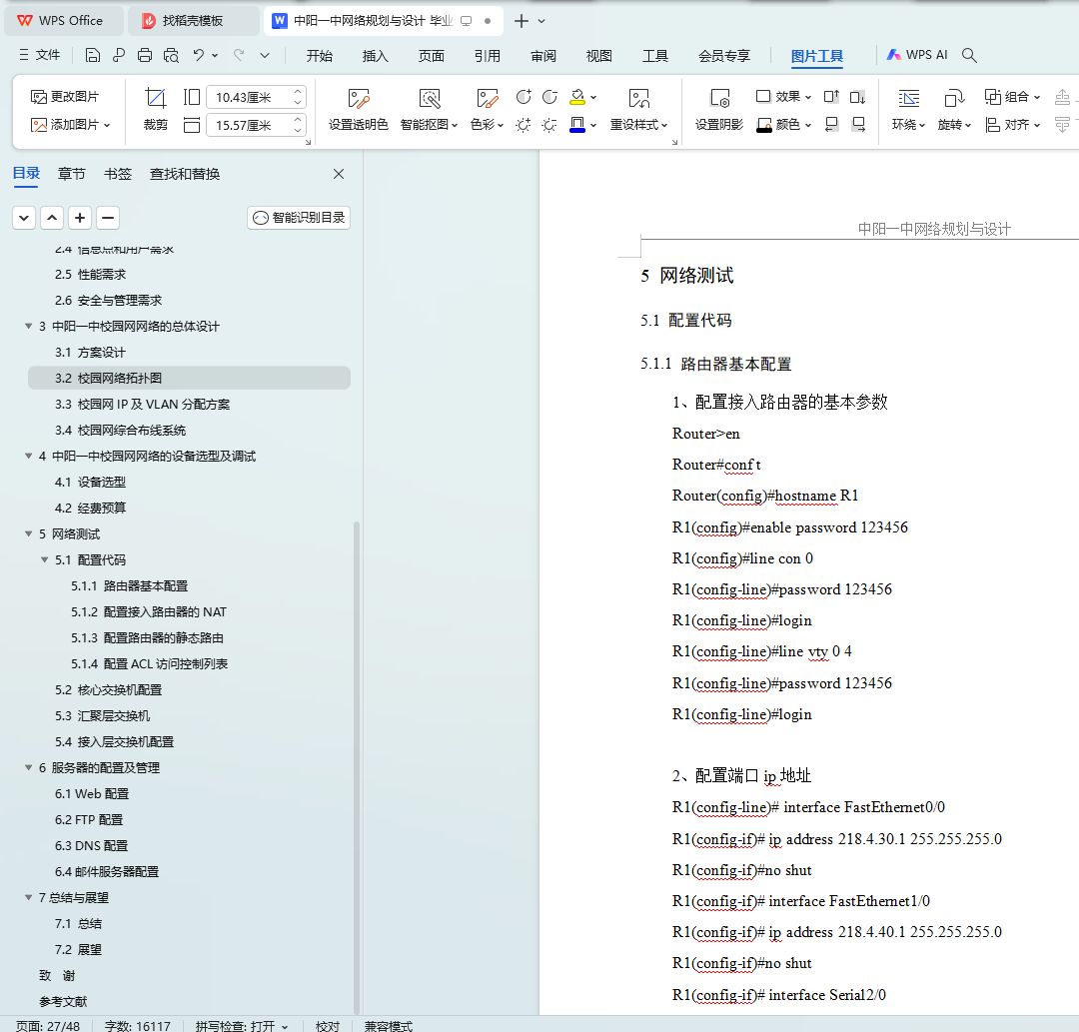Go to outline item 5.1.2 配置接入路由器的 NAT

tap(149, 612)
